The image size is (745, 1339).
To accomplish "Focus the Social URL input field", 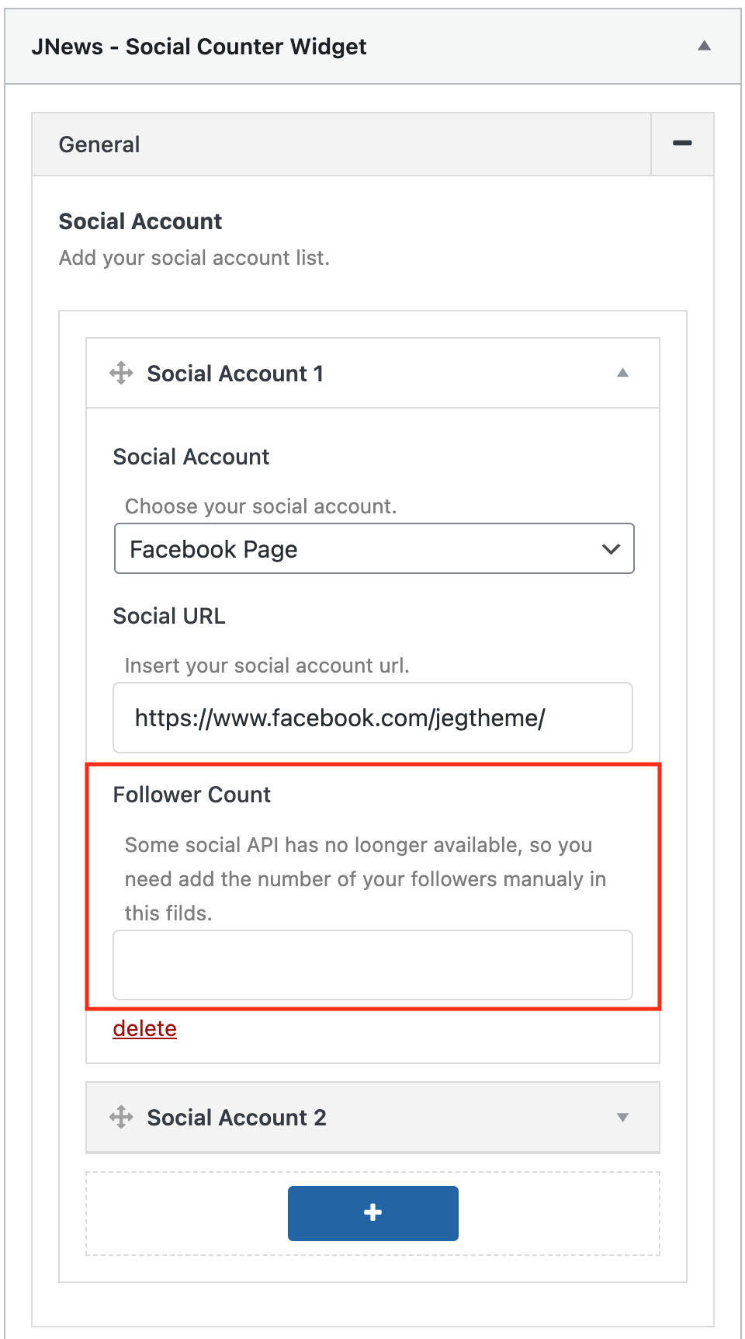I will tap(372, 718).
